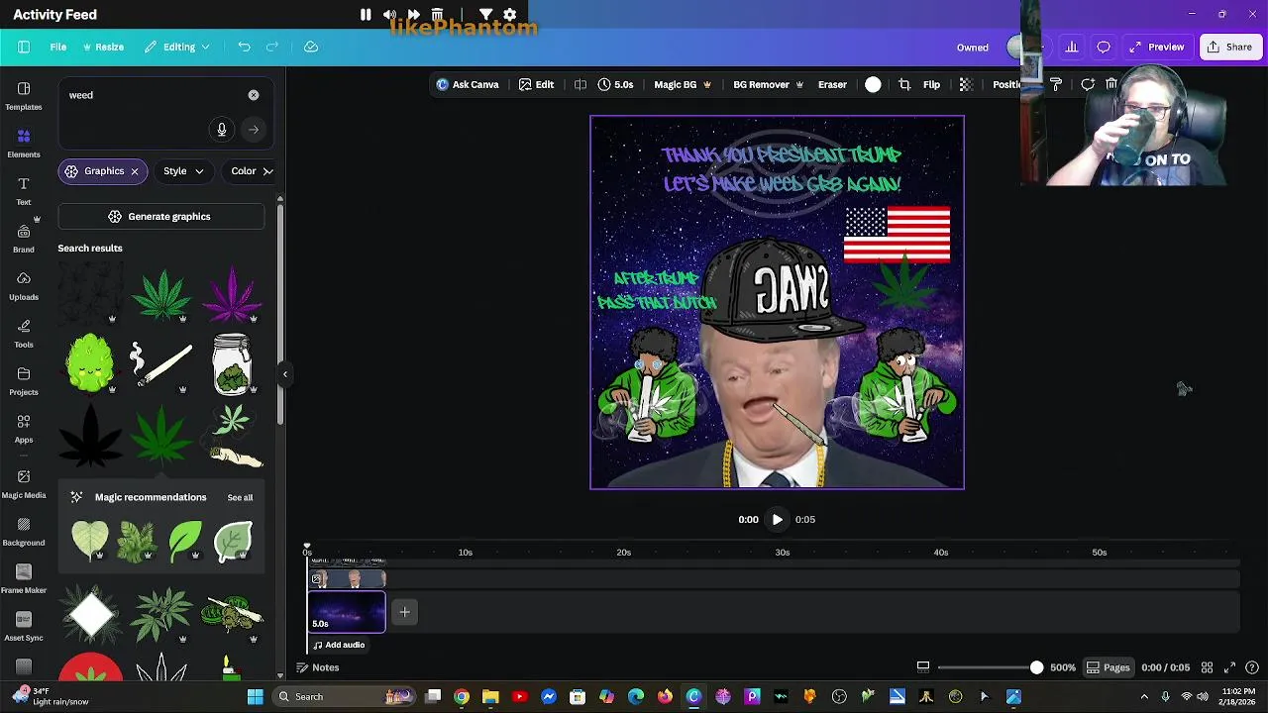1268x713 pixels.
Task: Play the design from 0:00
Action: coord(777,520)
